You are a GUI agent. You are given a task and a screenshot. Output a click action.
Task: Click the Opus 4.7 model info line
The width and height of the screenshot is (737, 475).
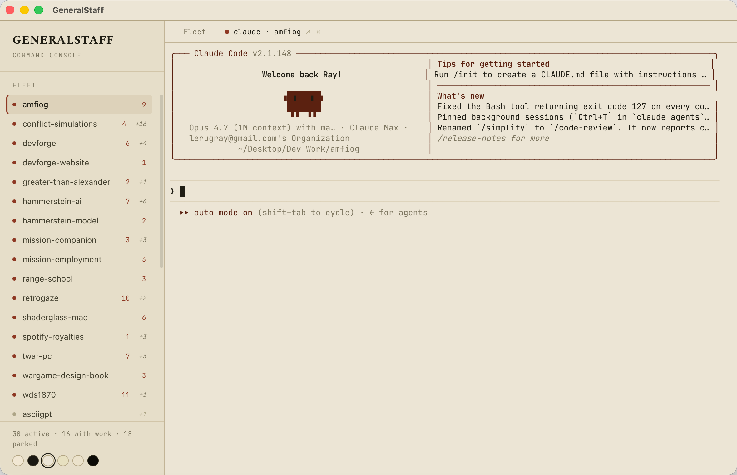click(x=298, y=128)
